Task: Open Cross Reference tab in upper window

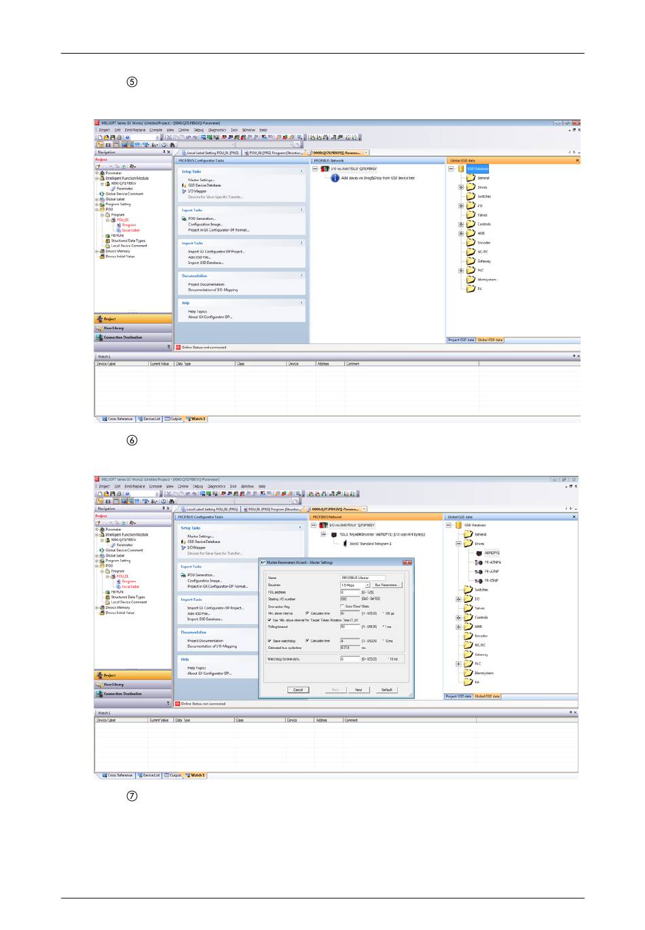Action: (x=117, y=419)
